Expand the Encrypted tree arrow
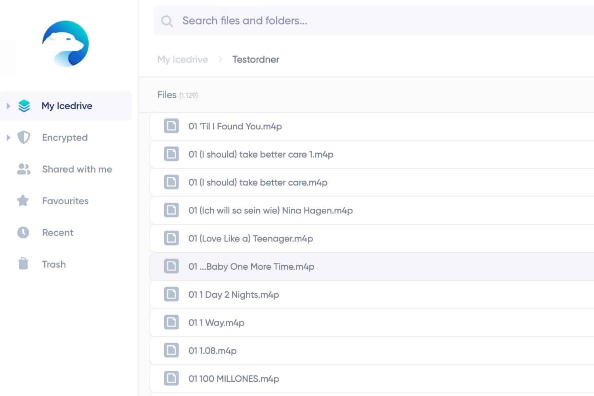 (8, 137)
